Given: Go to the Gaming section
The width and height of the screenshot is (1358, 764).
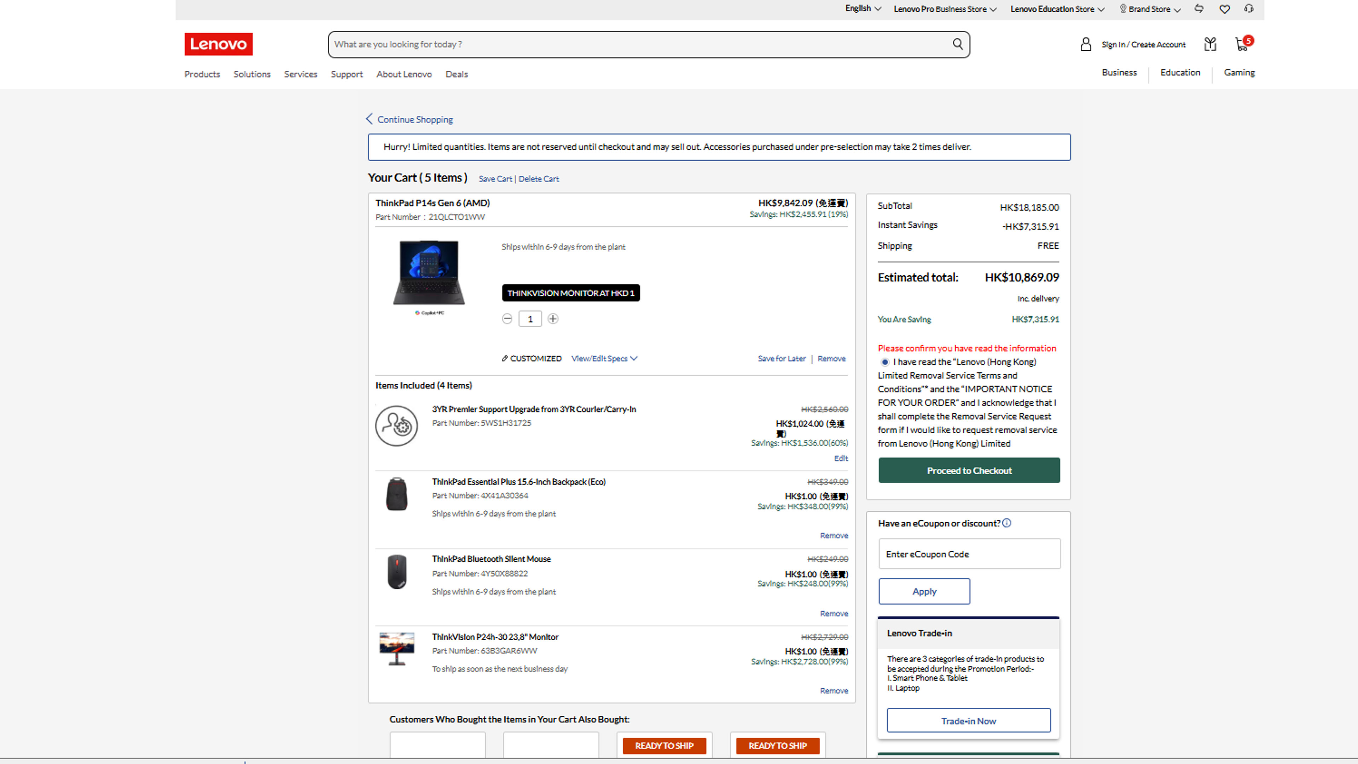Looking at the screenshot, I should point(1239,73).
